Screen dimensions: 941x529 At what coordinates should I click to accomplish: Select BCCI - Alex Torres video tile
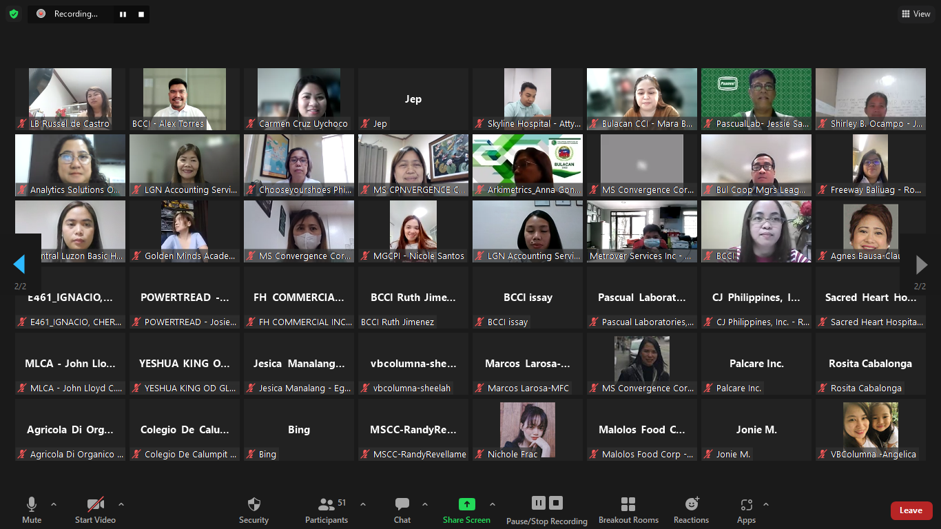click(185, 99)
